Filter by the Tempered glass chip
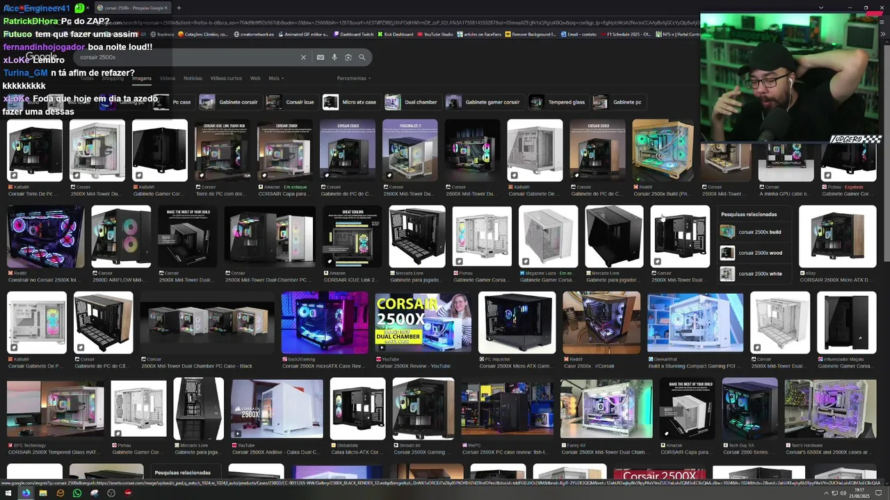The image size is (890, 500). click(x=558, y=102)
